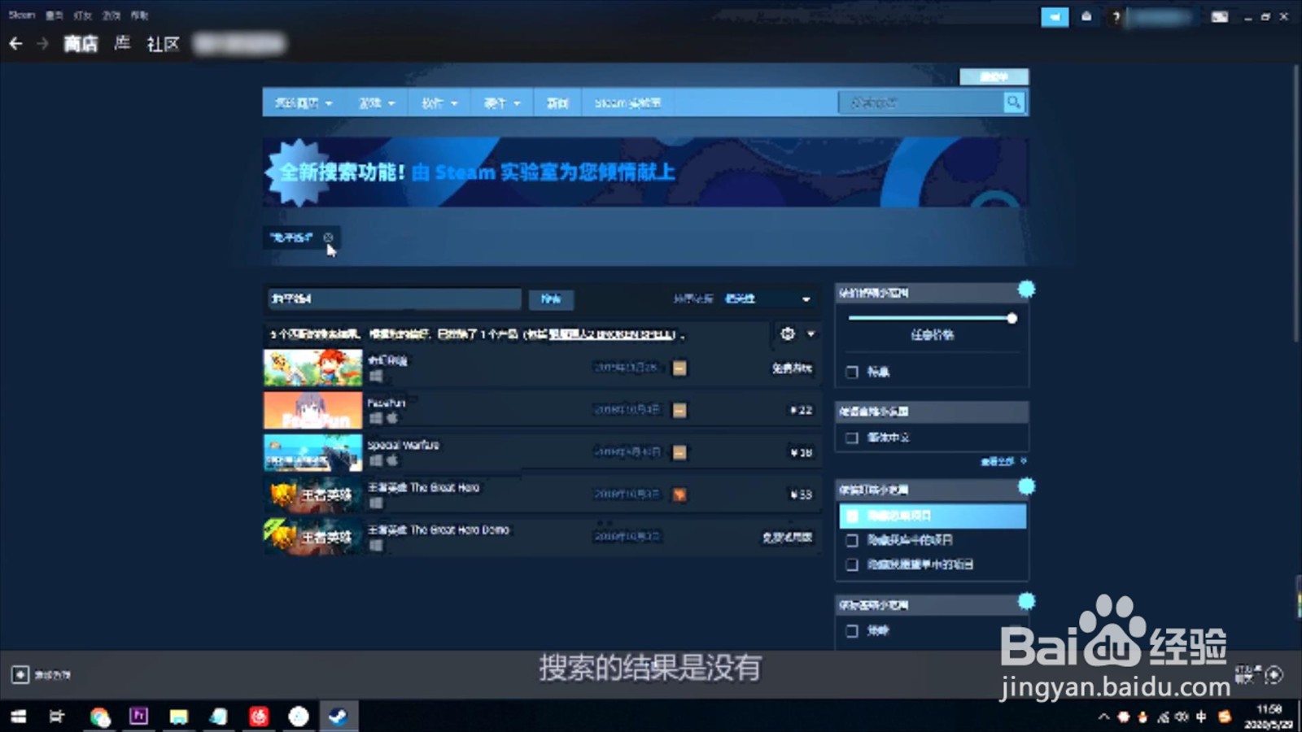Viewport: 1302px width, 732px height.
Task: Go back using the left arrow
Action: coord(15,44)
